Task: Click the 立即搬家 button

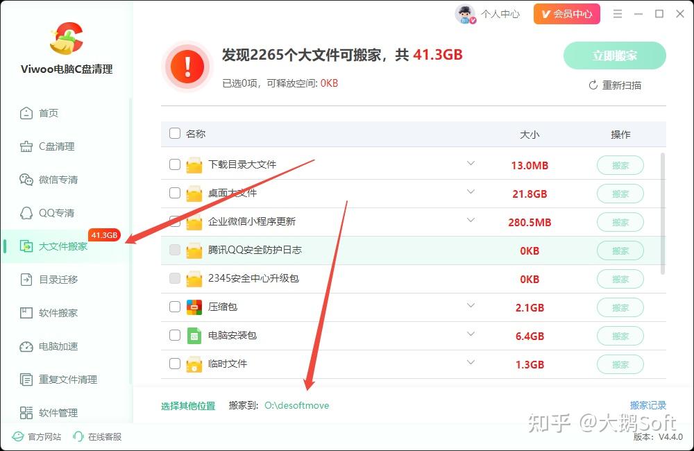Action: click(614, 56)
